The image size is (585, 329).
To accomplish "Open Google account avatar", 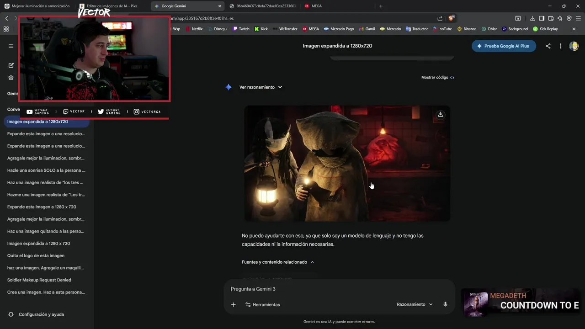I will click(x=574, y=46).
